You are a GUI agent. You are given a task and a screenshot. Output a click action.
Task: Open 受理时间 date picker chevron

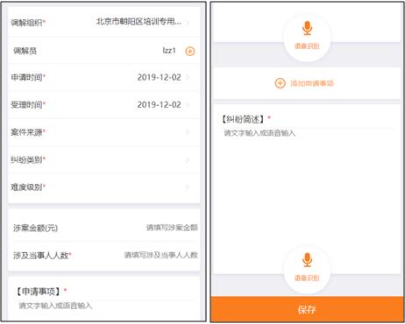click(188, 104)
